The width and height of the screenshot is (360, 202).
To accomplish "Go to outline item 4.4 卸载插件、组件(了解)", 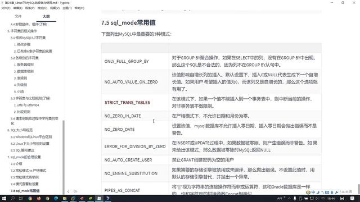I will [29, 24].
